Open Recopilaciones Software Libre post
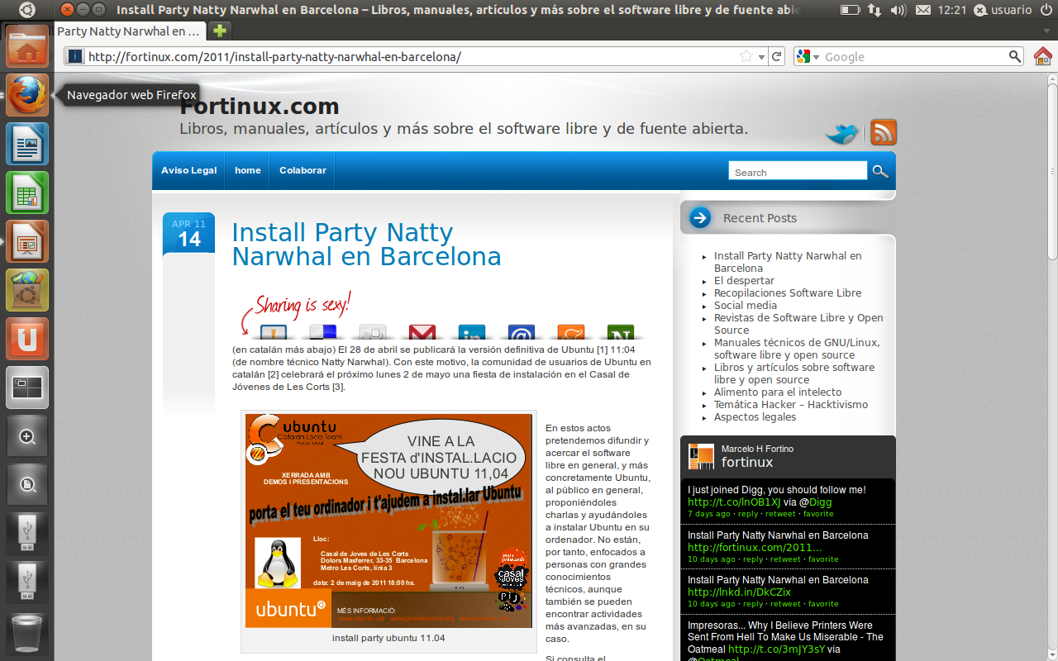The width and height of the screenshot is (1058, 661). (x=788, y=293)
